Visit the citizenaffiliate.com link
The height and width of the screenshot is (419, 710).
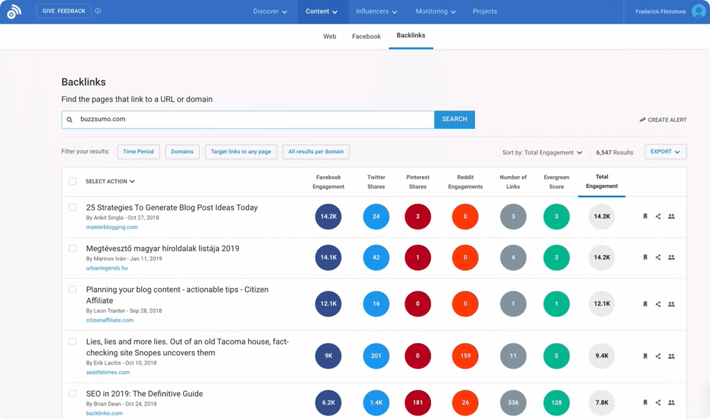[x=110, y=320]
